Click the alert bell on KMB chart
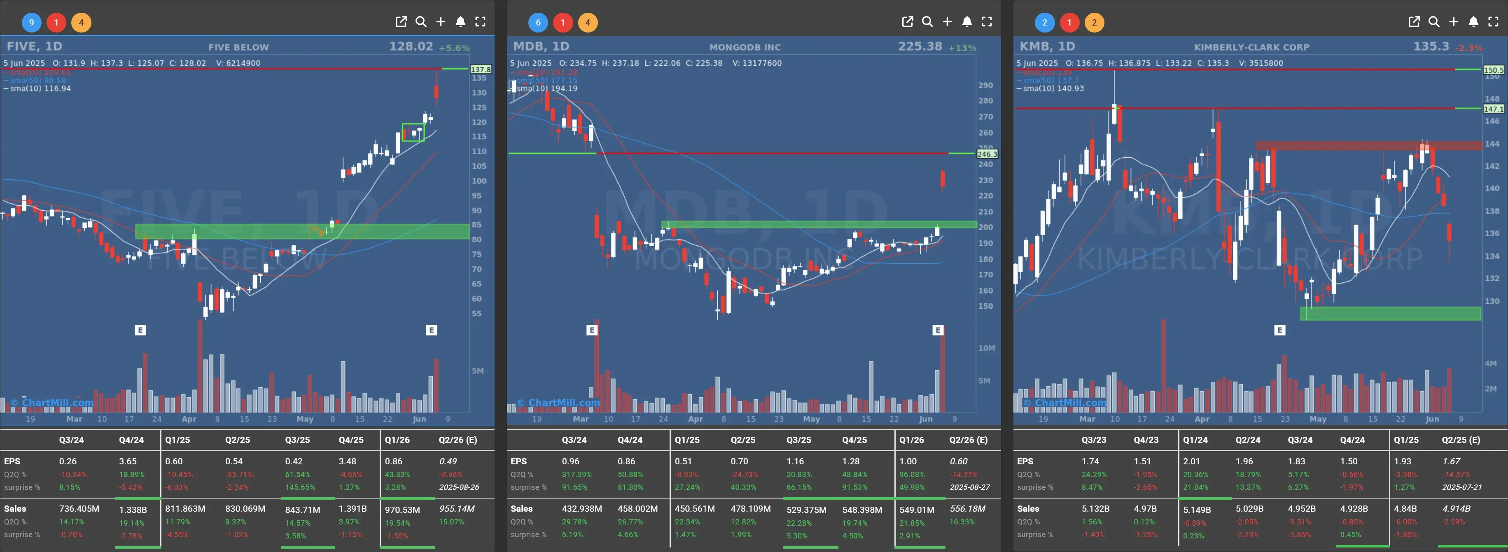This screenshot has height=552, width=1508. pyautogui.click(x=1473, y=22)
